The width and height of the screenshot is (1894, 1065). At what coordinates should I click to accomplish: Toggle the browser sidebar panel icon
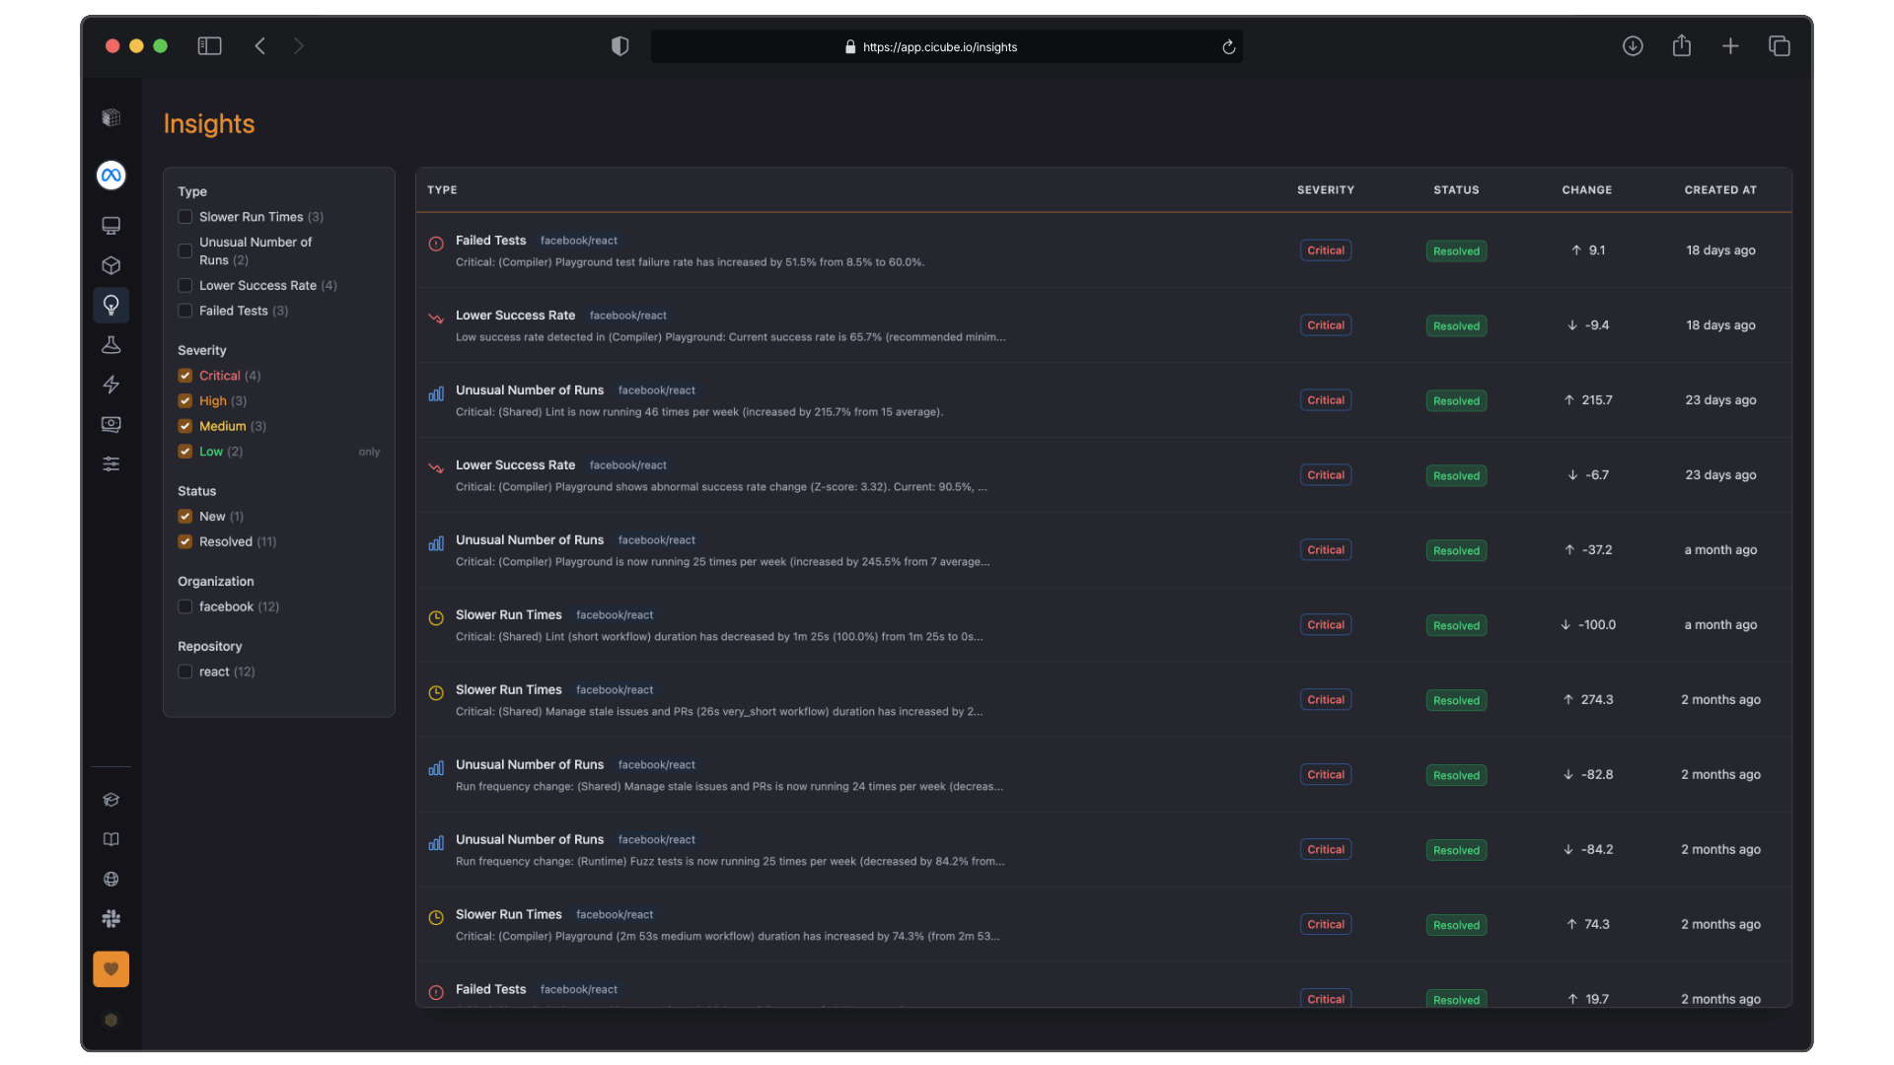[209, 46]
